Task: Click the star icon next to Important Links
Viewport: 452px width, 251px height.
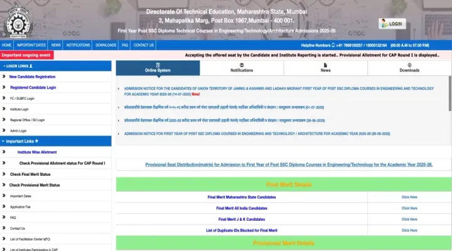Action: click(37, 142)
